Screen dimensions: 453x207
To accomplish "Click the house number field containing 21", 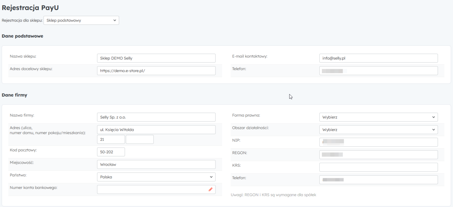I will (111, 140).
